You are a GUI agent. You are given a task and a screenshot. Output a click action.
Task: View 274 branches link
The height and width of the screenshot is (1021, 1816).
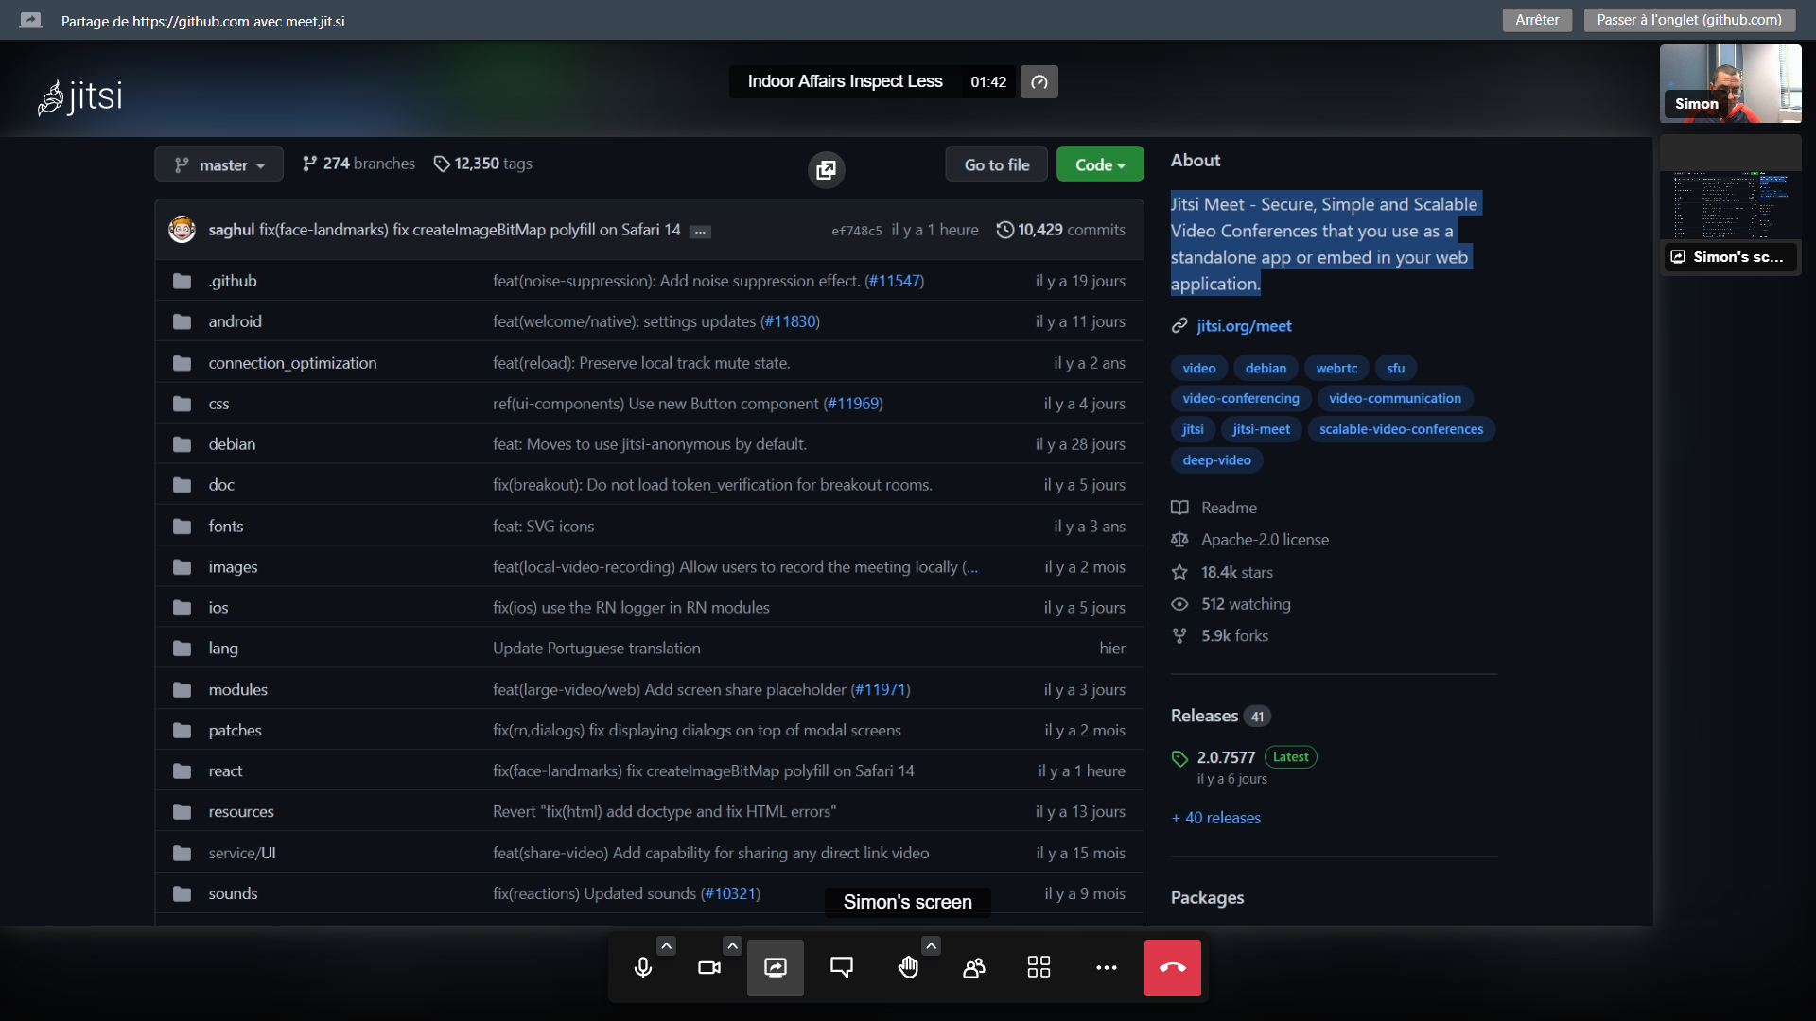click(x=358, y=164)
